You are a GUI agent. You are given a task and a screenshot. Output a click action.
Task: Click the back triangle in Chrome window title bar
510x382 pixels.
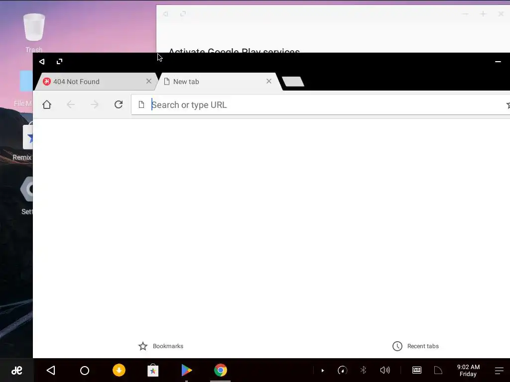[42, 61]
